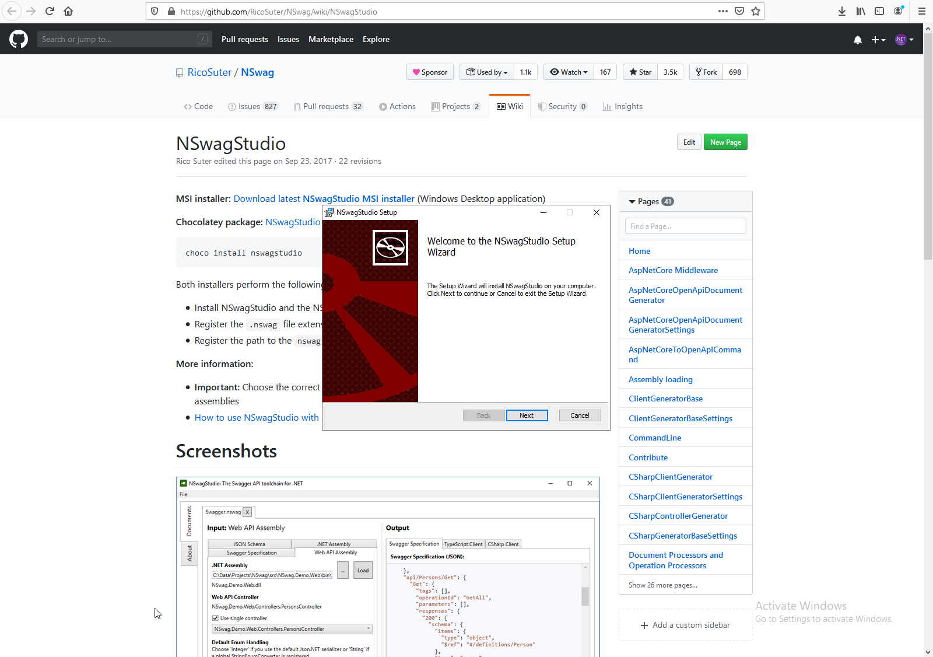Open the NSwag repository link
933x657 pixels.
[257, 72]
